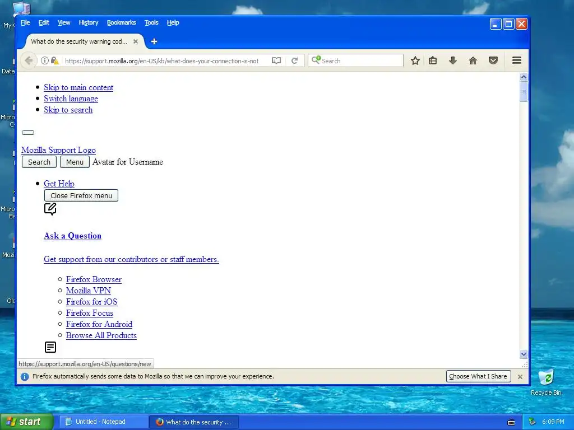Close the security warning codes tab
The width and height of the screenshot is (574, 430).
136,41
